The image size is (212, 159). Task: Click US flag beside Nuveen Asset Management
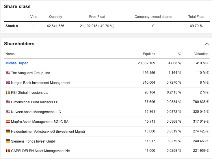coord(8,112)
